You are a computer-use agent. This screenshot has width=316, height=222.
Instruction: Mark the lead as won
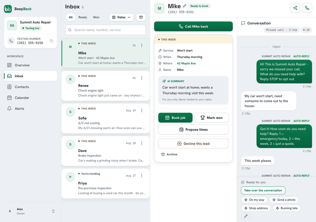point(212,118)
